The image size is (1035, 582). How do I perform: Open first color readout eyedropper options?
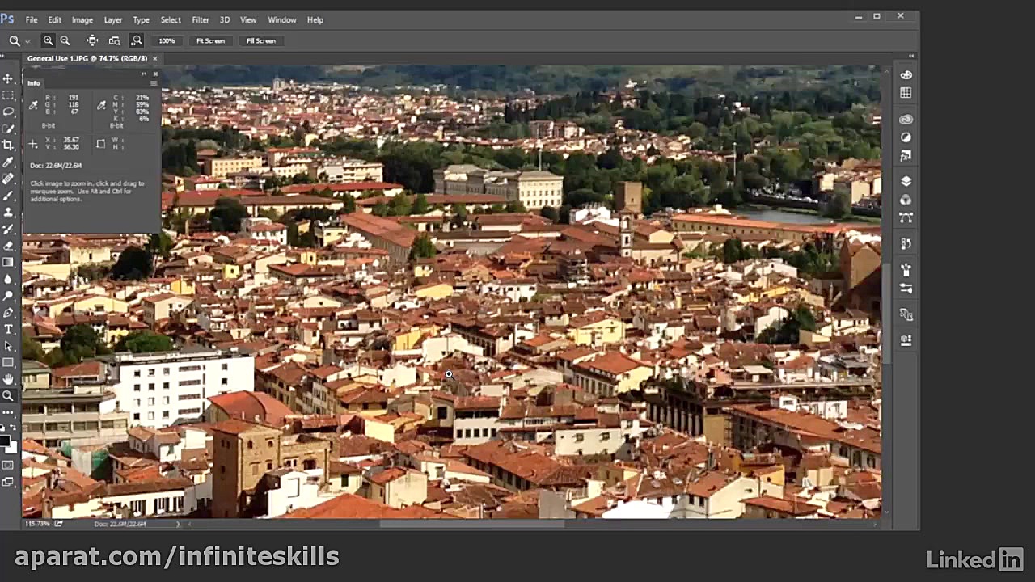pos(33,105)
